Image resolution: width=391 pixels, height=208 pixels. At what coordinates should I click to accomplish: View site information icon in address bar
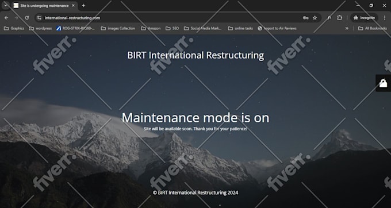coord(39,18)
